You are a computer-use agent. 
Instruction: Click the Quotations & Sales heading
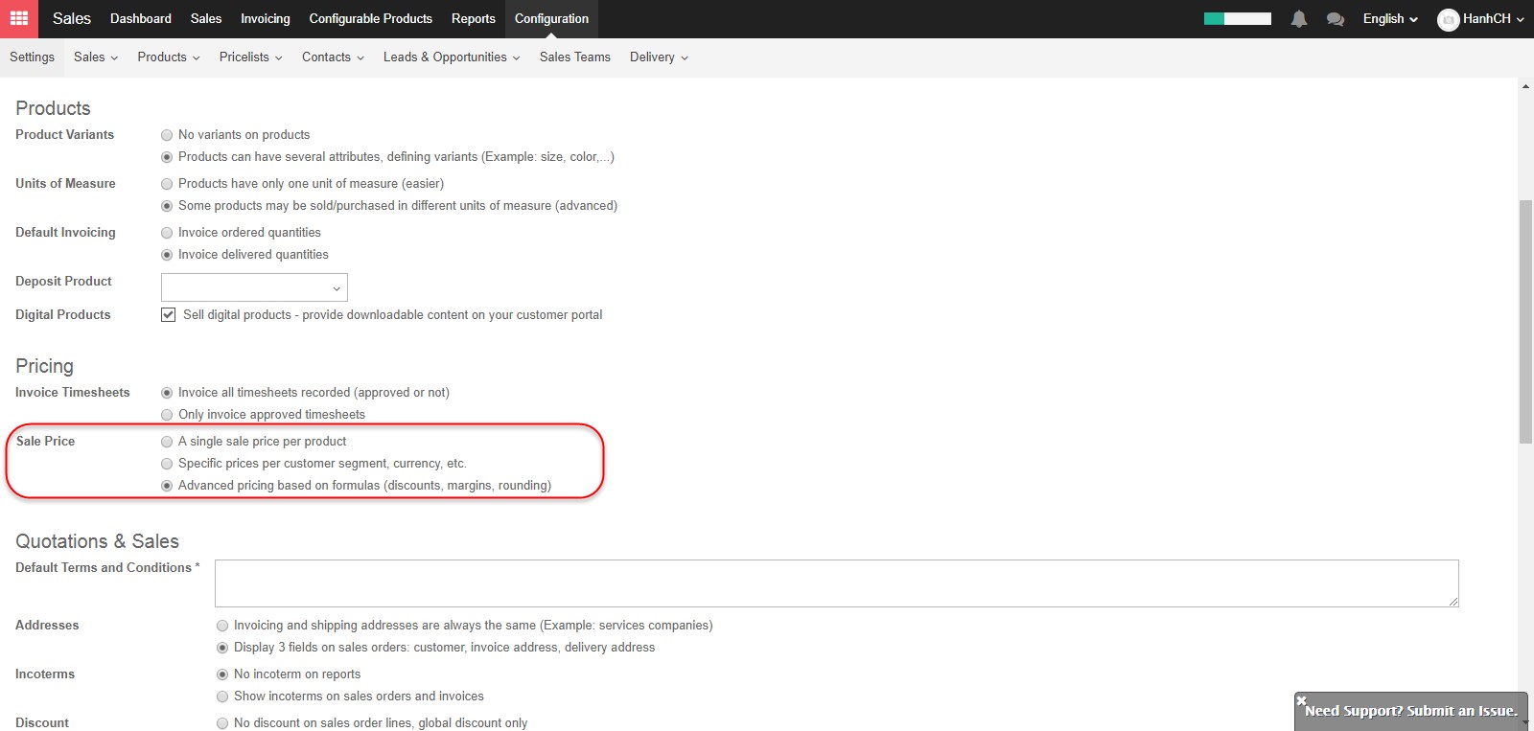point(97,541)
